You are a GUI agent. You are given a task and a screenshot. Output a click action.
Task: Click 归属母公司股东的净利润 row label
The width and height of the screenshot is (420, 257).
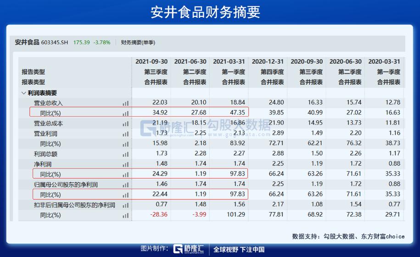(66, 185)
